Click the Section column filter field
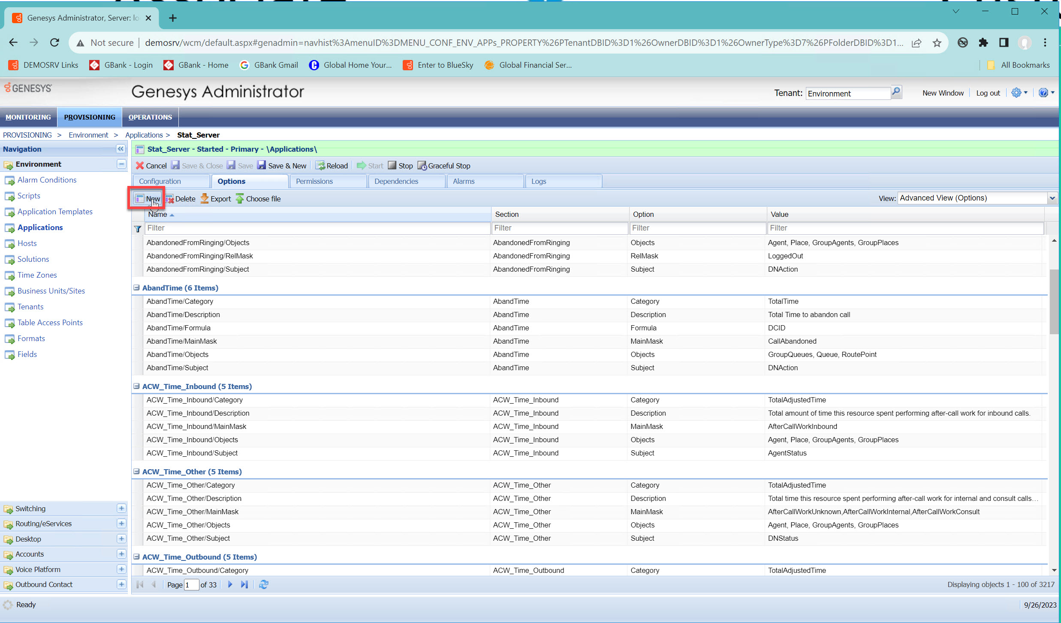The image size is (1061, 623). [560, 228]
